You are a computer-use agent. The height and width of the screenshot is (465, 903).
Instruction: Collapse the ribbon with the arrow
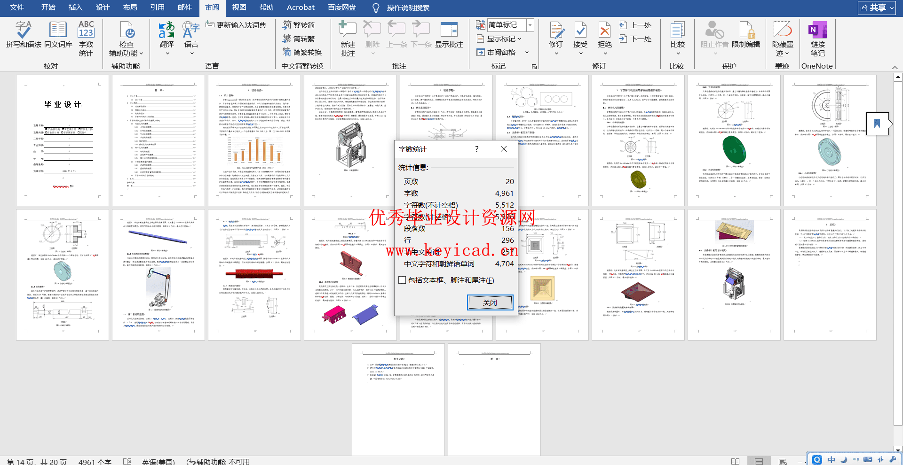895,68
